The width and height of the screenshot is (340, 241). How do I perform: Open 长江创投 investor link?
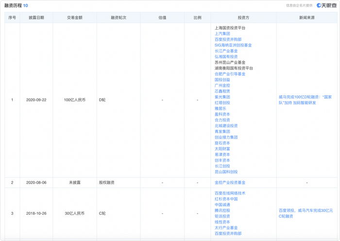[x=222, y=166]
